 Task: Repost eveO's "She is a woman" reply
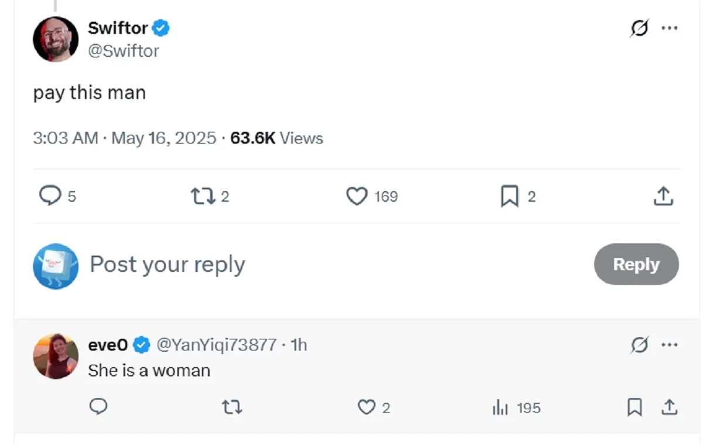pos(232,407)
